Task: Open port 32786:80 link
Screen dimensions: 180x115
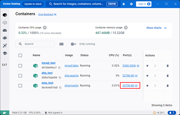Action: 128,76
